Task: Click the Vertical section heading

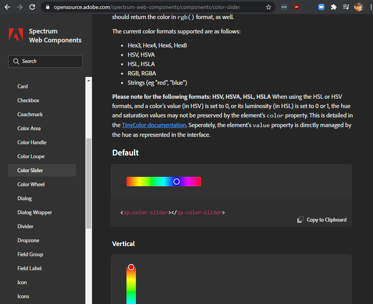Action: [123, 244]
